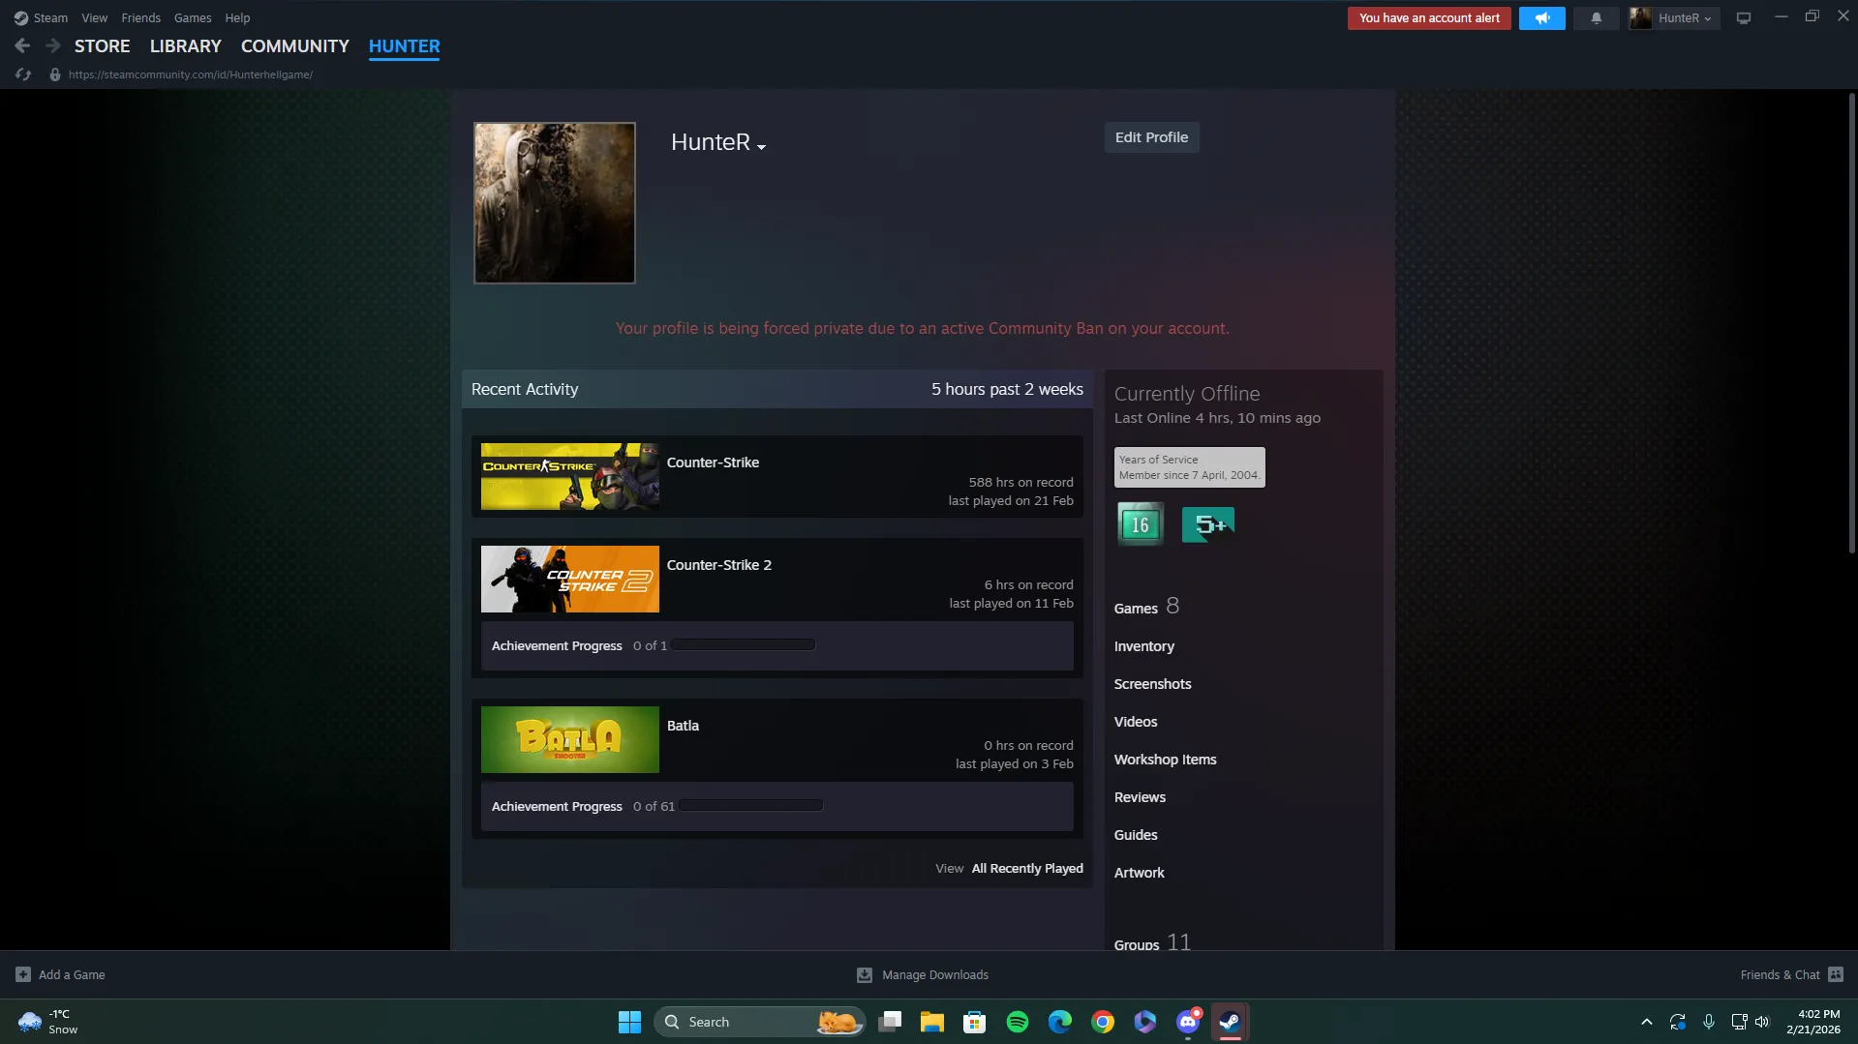Click the microphone icon in the system tray
The image size is (1858, 1044).
[x=1709, y=1022]
